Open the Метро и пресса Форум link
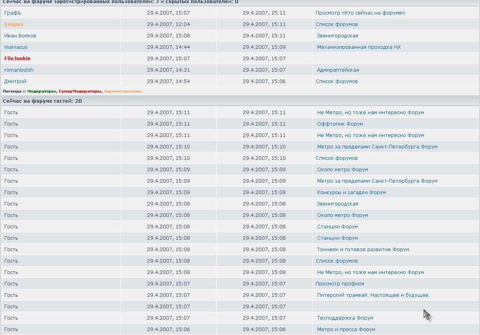This screenshot has height=335, width=480. coord(346,329)
